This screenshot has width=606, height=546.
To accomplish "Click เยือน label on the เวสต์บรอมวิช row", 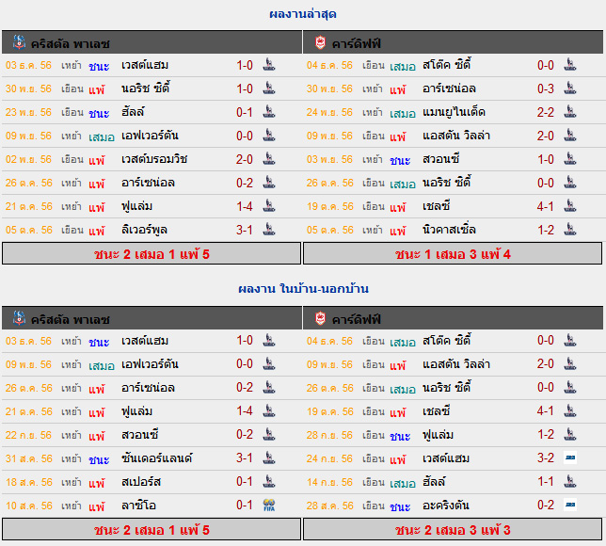I will click(72, 159).
